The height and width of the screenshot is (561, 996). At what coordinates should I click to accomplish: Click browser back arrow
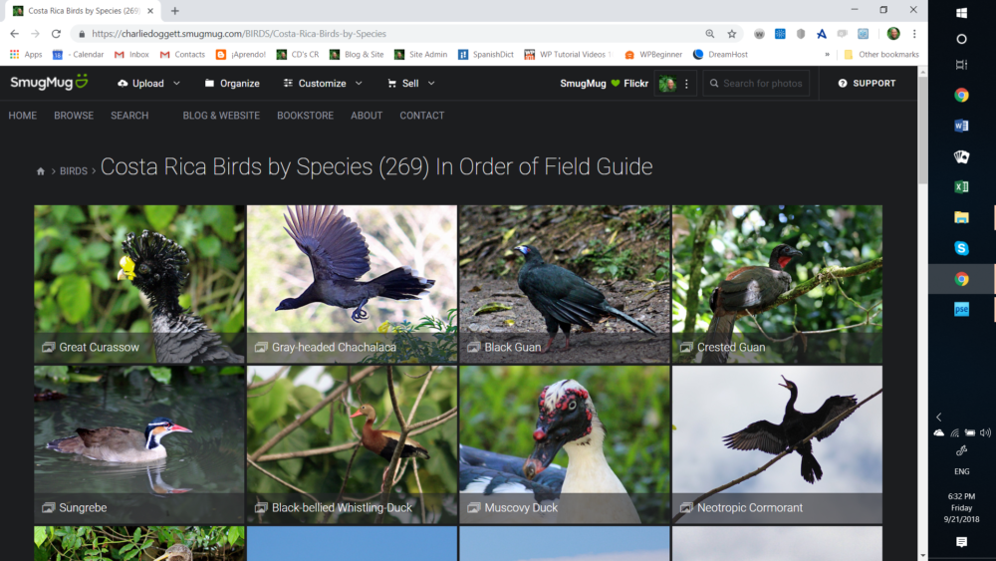click(14, 34)
